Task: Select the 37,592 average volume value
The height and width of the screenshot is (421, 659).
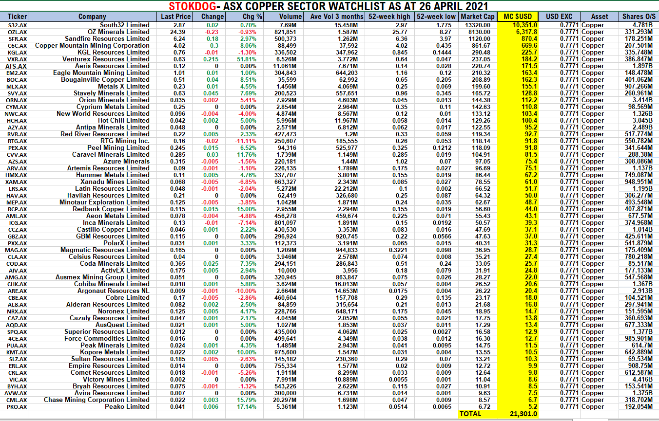Action: pos(348,45)
